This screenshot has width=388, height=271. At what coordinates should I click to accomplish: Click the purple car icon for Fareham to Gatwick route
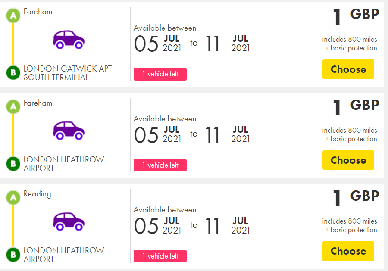69,39
